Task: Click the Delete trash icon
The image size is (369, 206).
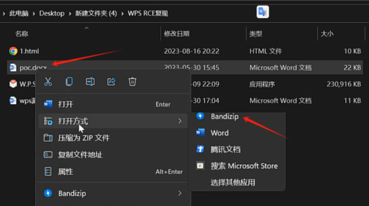Action: [x=132, y=82]
